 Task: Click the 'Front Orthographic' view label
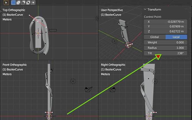pyautogui.click(x=15, y=65)
